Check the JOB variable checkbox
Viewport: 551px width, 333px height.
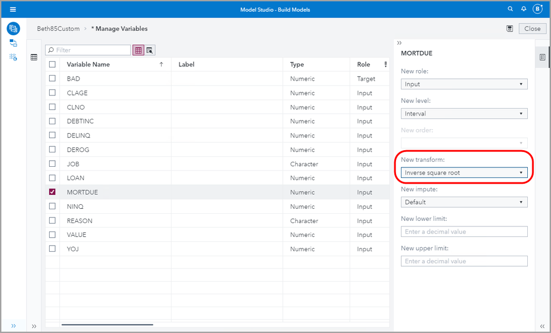click(x=52, y=163)
